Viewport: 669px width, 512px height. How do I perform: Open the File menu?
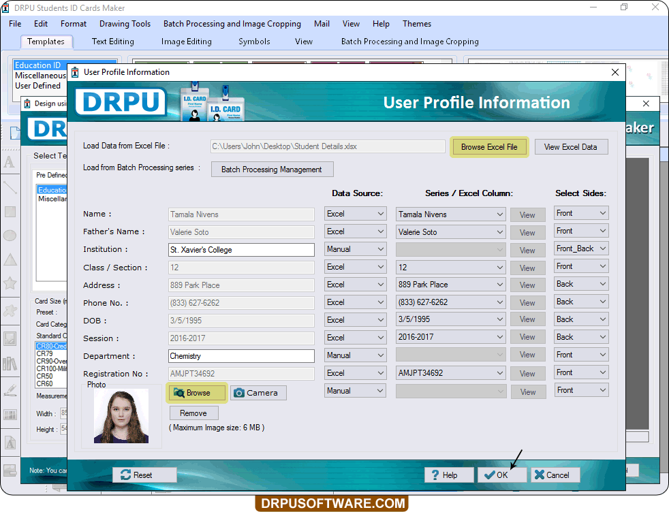[15, 24]
